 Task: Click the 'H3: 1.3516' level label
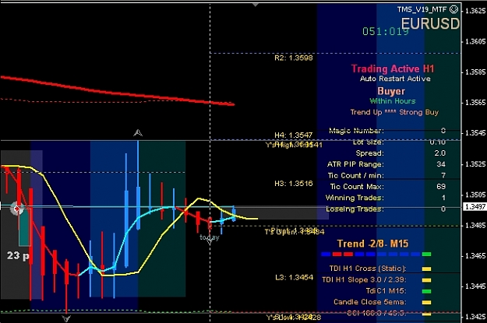294,184
